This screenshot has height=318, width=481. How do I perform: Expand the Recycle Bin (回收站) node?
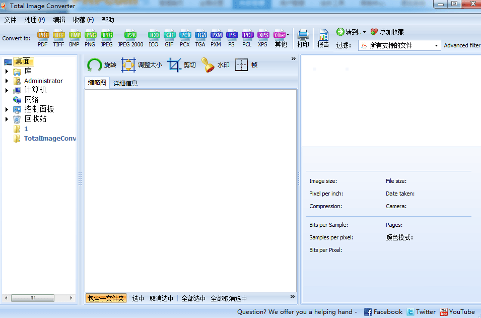7,119
